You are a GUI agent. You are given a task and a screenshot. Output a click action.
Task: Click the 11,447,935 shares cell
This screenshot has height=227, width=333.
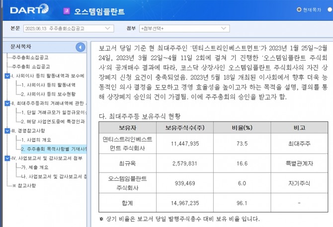point(185,144)
